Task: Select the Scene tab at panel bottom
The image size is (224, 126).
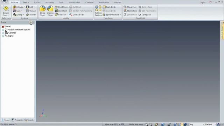Action: [x=6, y=120]
